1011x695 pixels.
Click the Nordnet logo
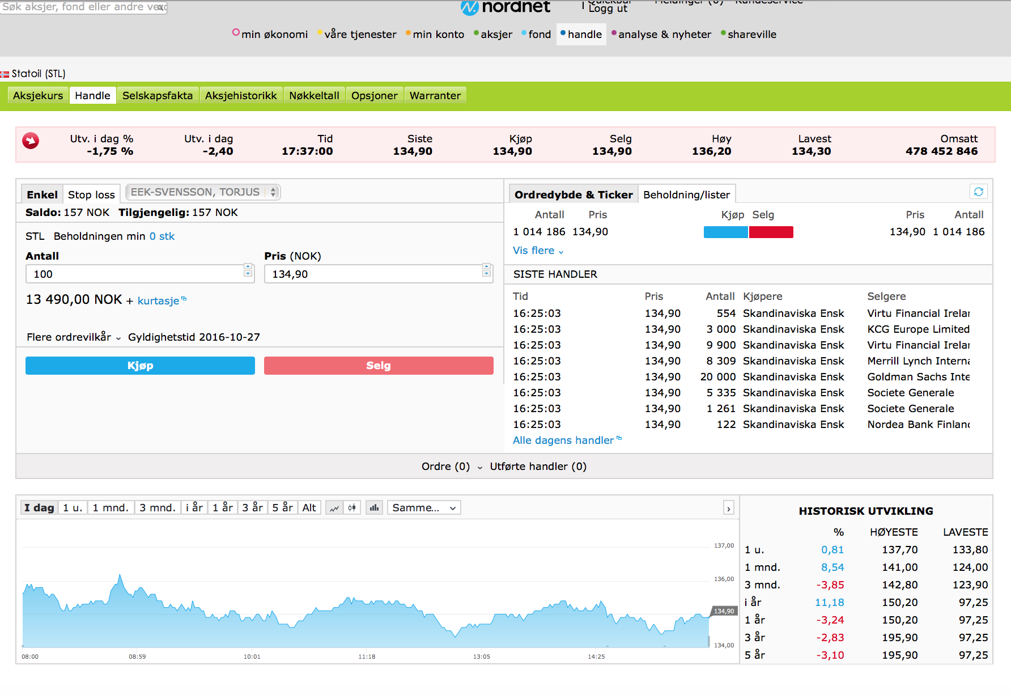pos(504,7)
